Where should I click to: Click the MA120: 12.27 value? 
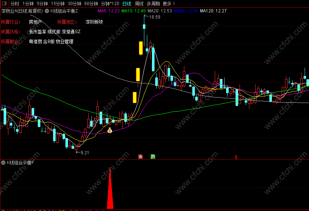(213, 11)
